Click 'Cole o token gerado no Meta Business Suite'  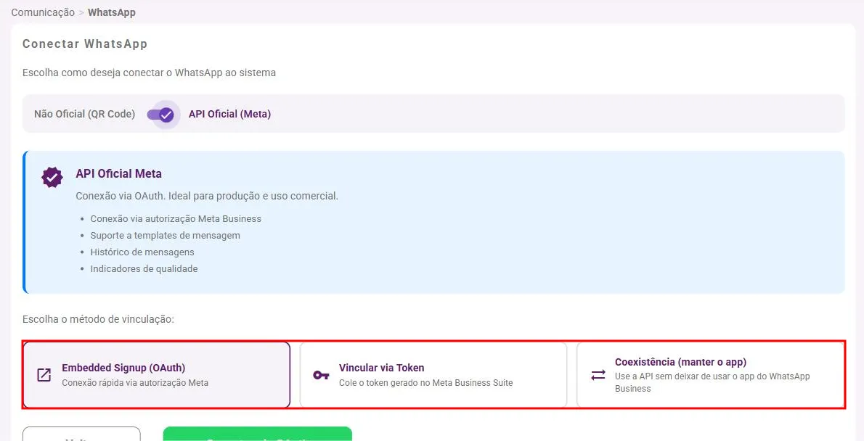click(x=426, y=383)
